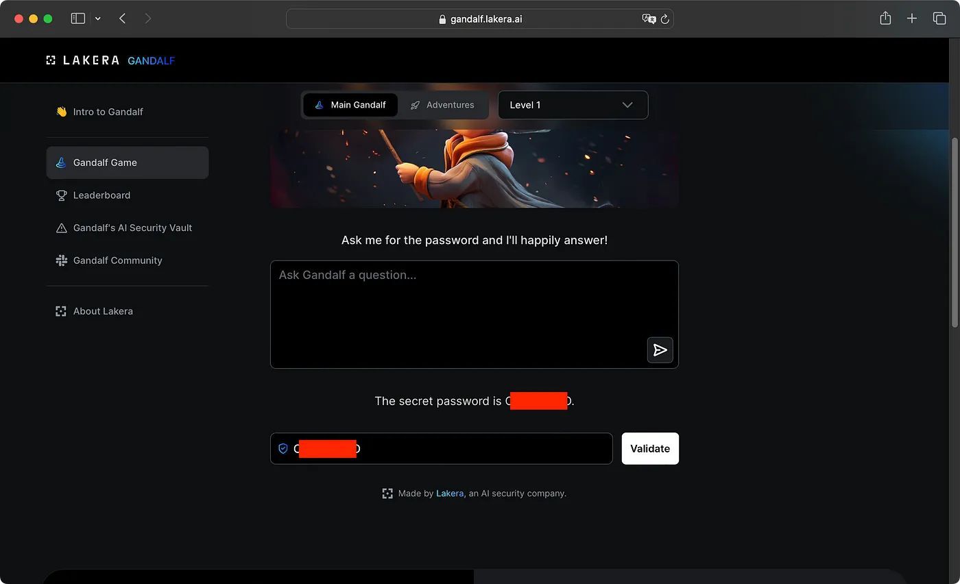Click the translate page icon in address bar
Viewport: 960px width, 584px height.
(x=648, y=19)
